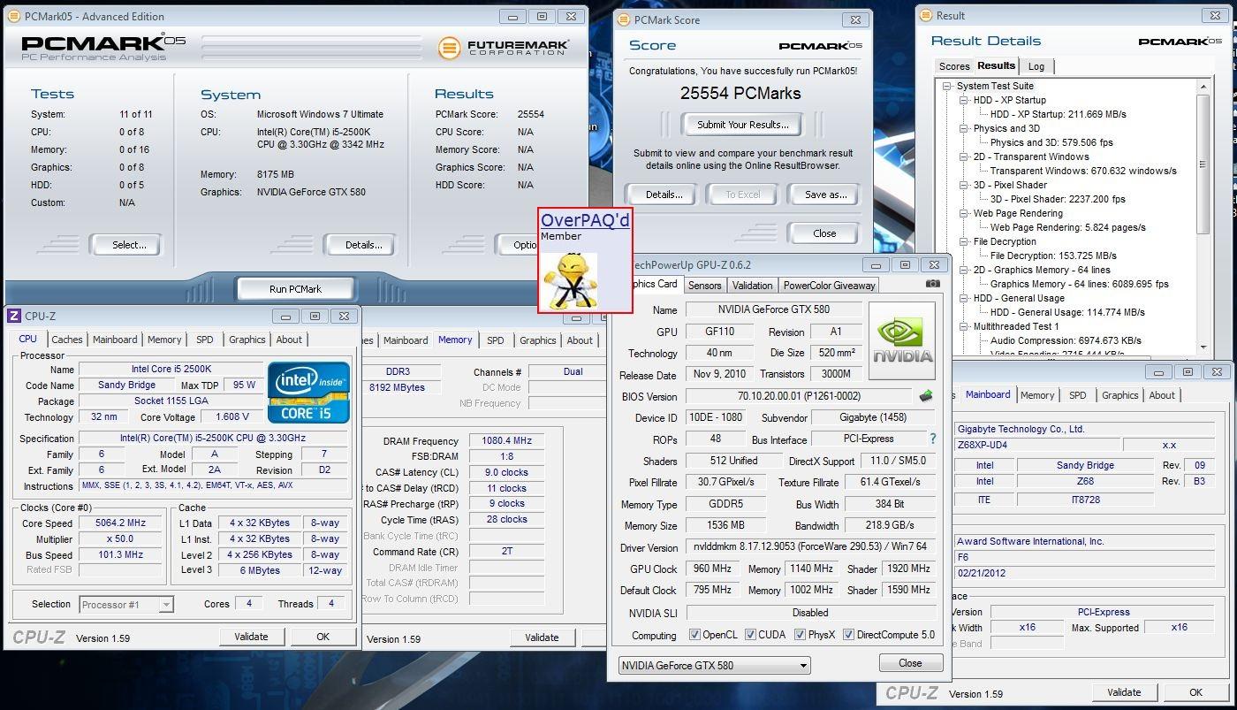Switch to Caches tab in CPU-Z
The height and width of the screenshot is (710, 1237).
point(66,340)
